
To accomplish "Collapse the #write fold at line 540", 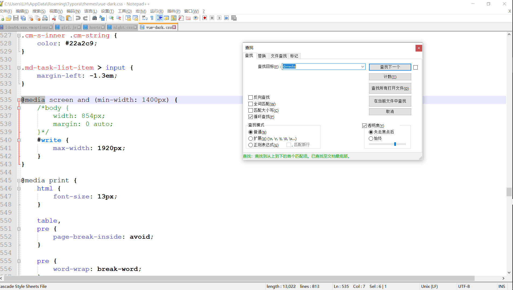I will coord(19,140).
